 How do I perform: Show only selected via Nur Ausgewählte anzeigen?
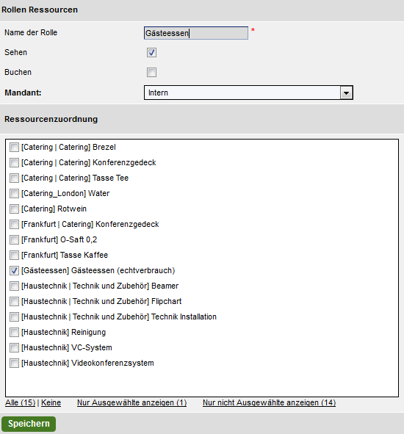click(131, 402)
